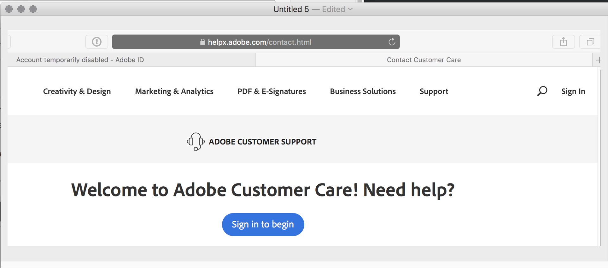Click the Support navigation link
608x268 pixels.
tap(434, 91)
